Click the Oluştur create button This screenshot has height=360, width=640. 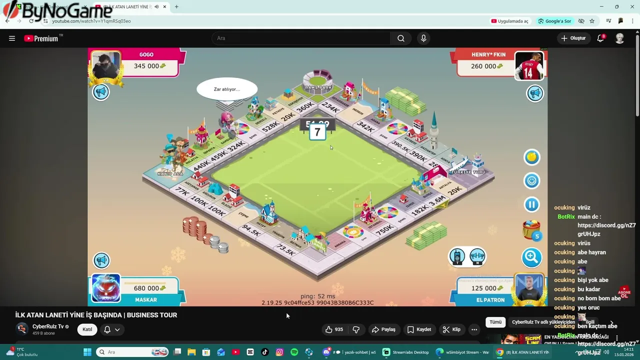tap(573, 38)
